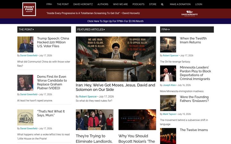Open Minnesota Leaders' Pardon Ploy thumbnail
This screenshot has height=144, width=231.
click(168, 74)
